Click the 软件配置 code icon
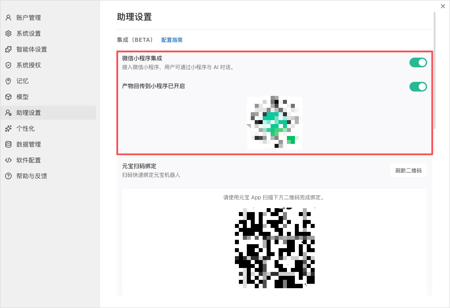This screenshot has height=308, width=450. pos(8,160)
